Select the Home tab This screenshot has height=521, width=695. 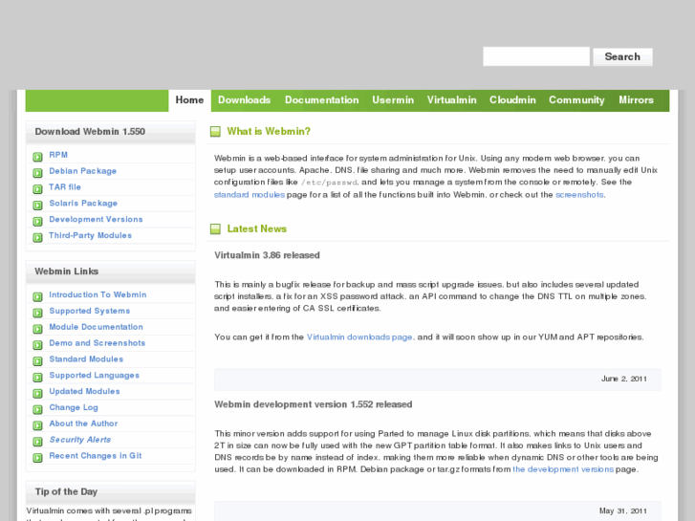(189, 100)
